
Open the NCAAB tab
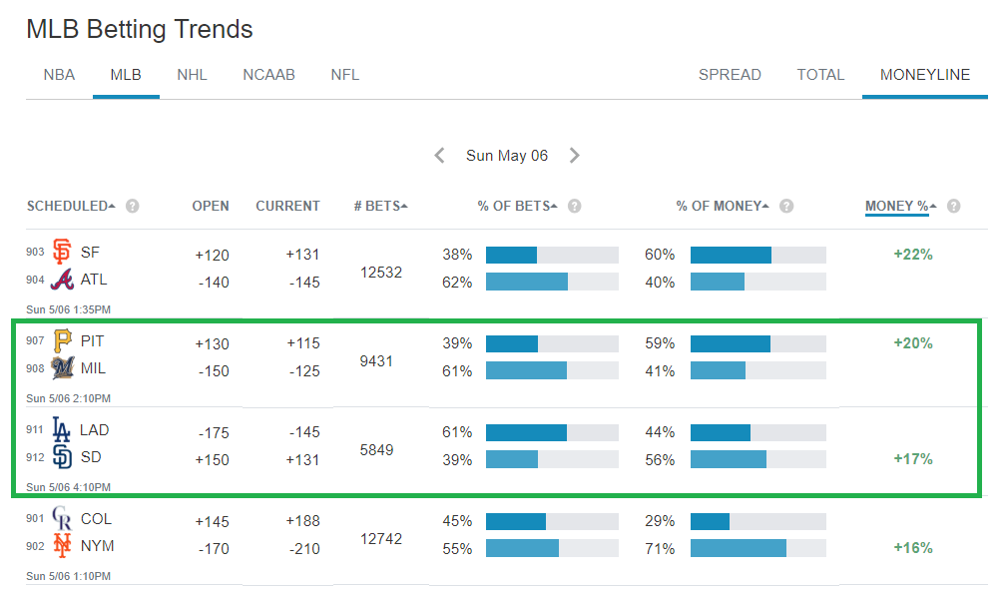click(x=268, y=75)
